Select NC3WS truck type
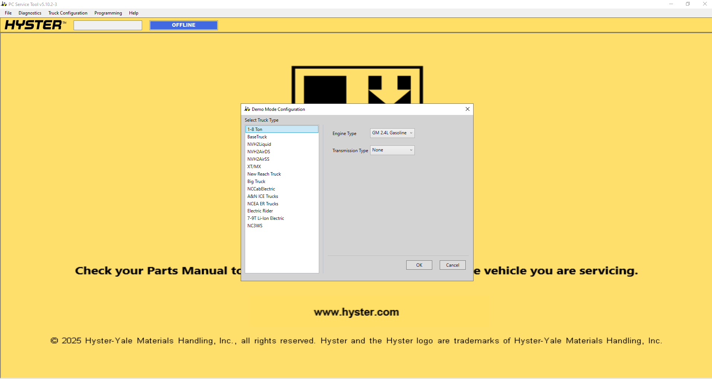 tap(282, 225)
